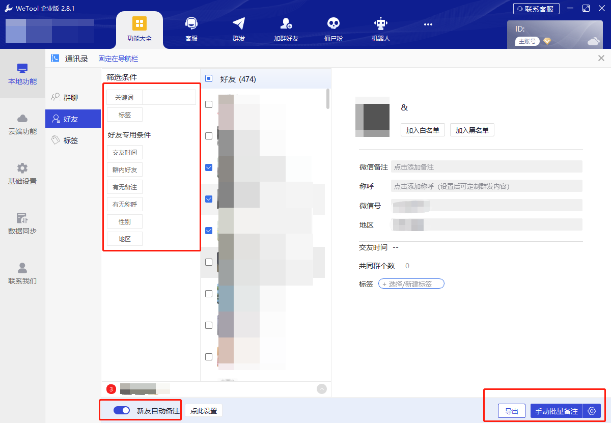The image size is (611, 423).
Task: Select 本地功能 in the sidebar
Action: [22, 74]
